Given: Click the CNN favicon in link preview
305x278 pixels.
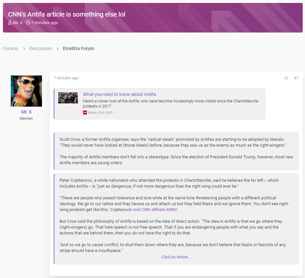Looking at the screenshot, I should [85, 113].
